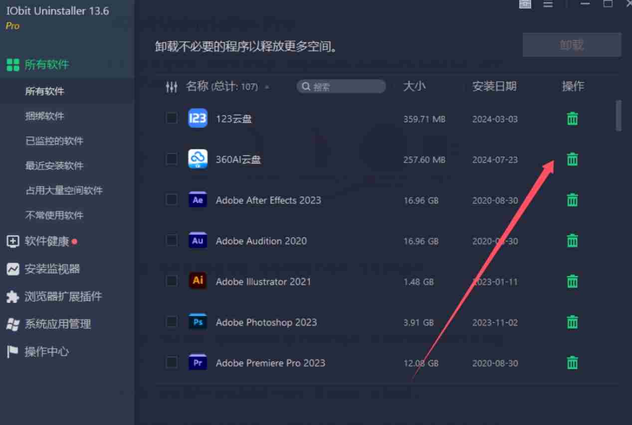Click the 软件健康 sidebar icon
Viewport: 632px width, 425px height.
(x=12, y=242)
